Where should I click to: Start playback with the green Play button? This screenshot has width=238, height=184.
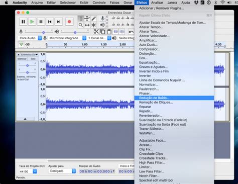(32, 22)
